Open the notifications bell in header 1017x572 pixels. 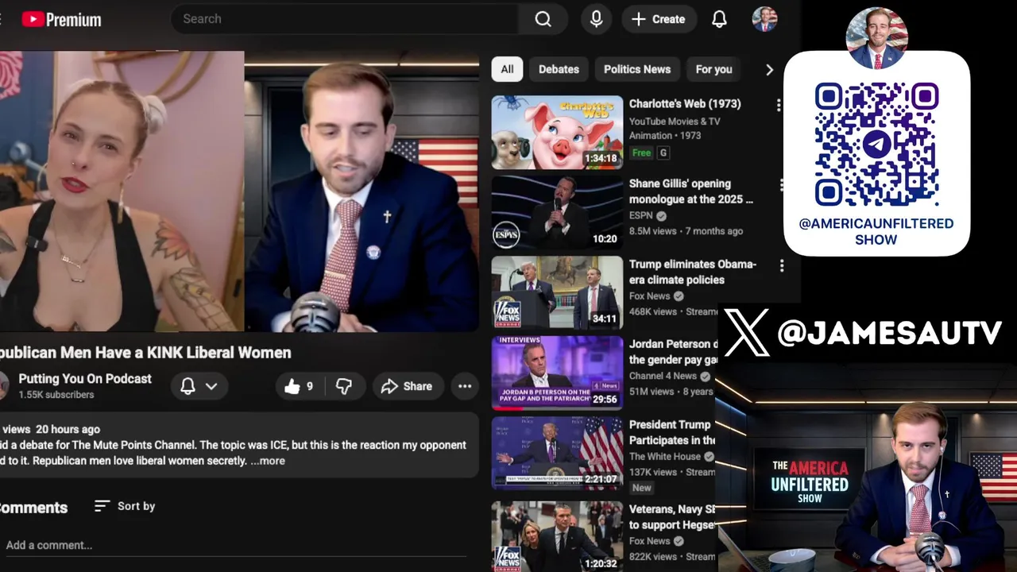point(719,19)
